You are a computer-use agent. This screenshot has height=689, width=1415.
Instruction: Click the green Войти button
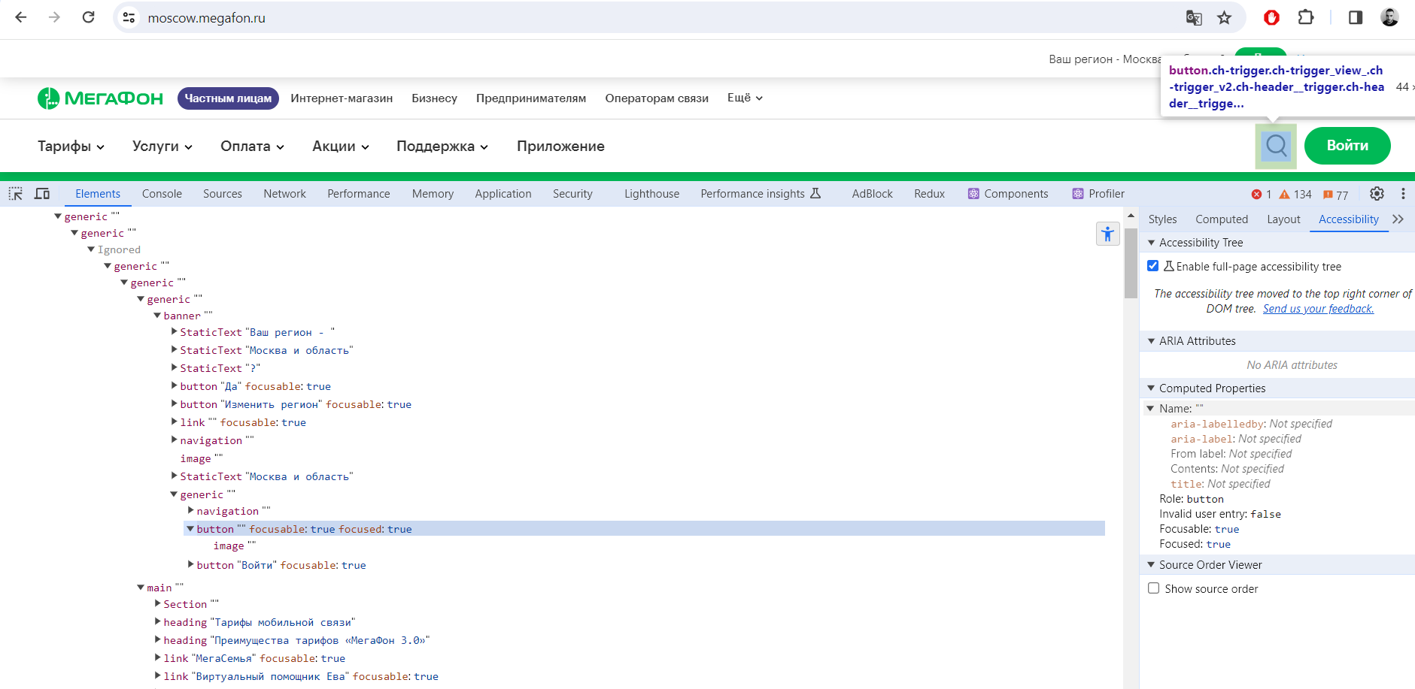(1347, 146)
